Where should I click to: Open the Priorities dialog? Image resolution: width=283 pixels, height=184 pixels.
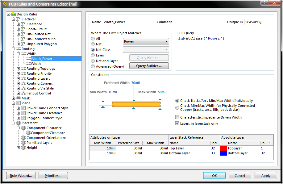[53, 176]
